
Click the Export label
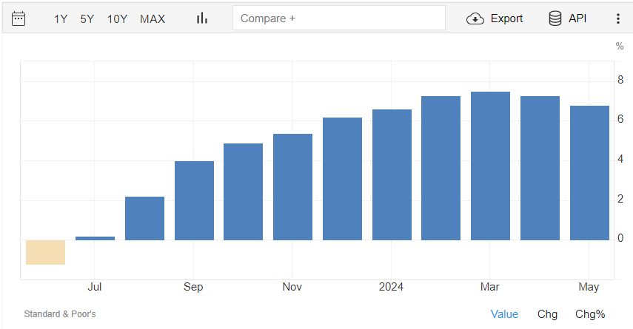coord(506,18)
